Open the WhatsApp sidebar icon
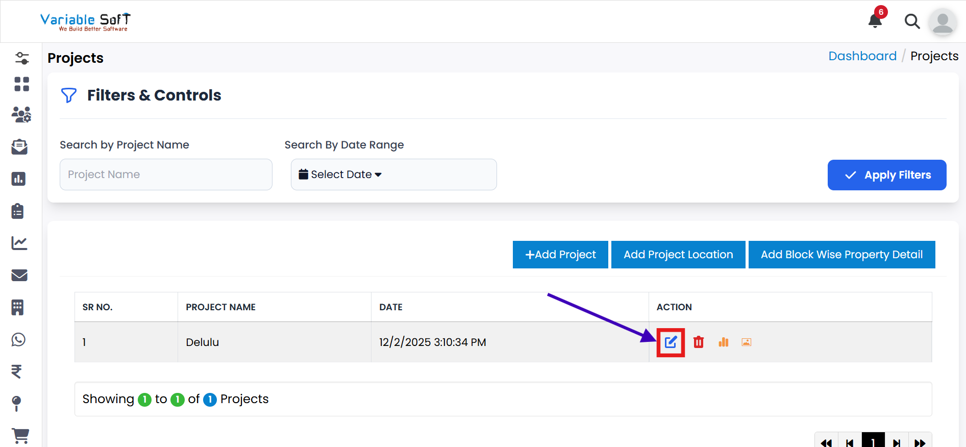This screenshot has width=966, height=447. coord(19,340)
